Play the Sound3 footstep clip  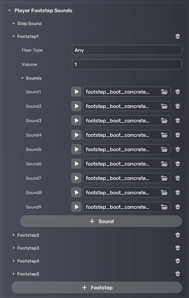point(76,121)
